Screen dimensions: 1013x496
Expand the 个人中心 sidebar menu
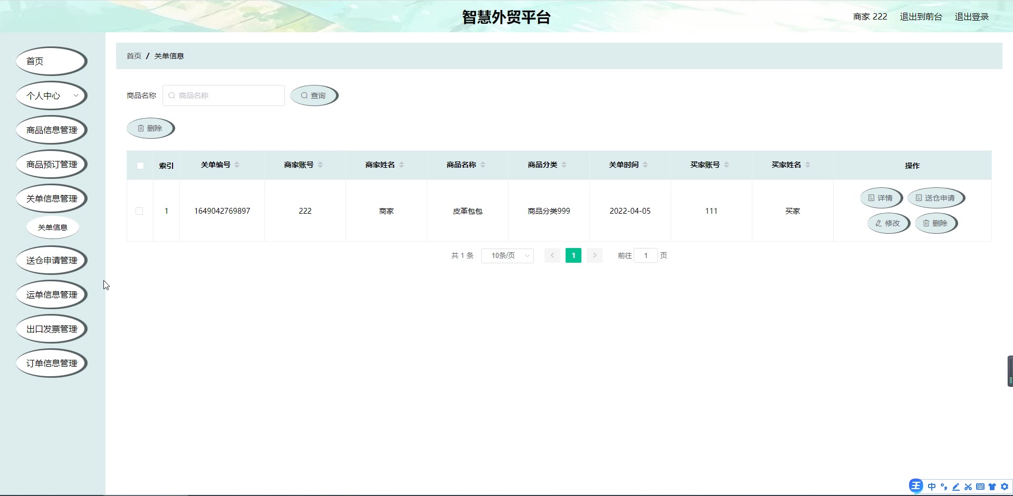click(x=52, y=96)
